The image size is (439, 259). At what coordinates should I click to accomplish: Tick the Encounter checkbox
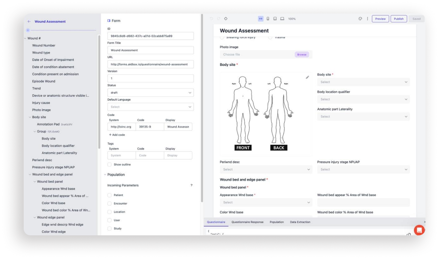pos(109,204)
